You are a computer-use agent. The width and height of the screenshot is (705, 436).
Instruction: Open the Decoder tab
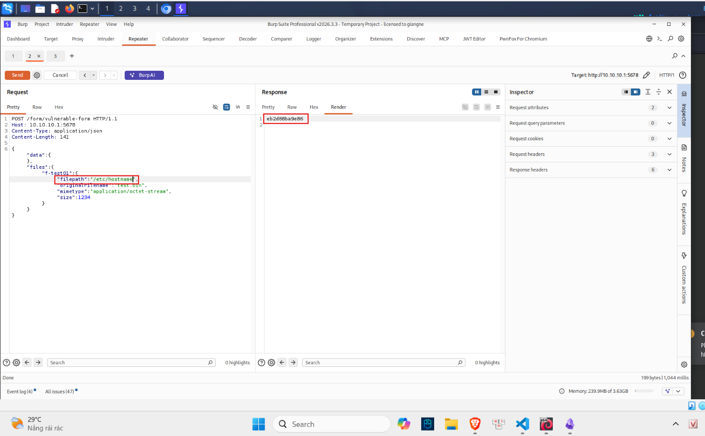pos(248,39)
